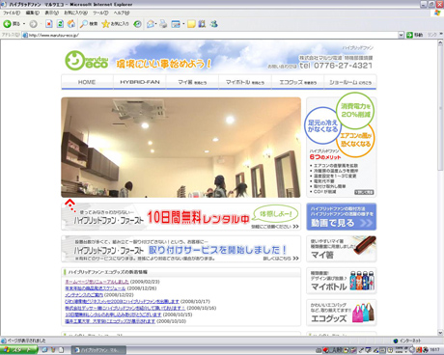This screenshot has width=444, height=355.
Task: Click the vertical scrollbar up arrow
Action: [440, 43]
